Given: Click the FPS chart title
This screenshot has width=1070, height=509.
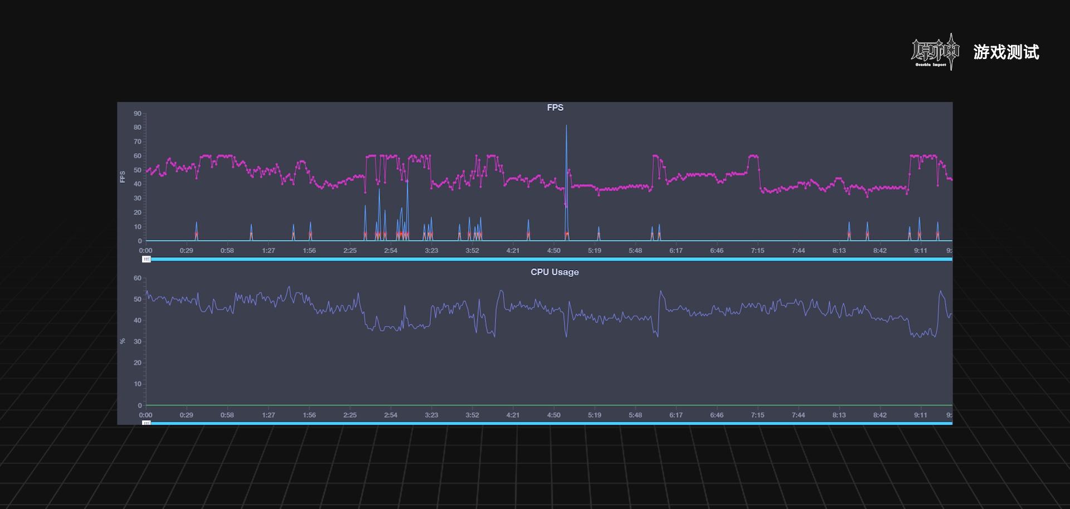Looking at the screenshot, I should pyautogui.click(x=555, y=107).
